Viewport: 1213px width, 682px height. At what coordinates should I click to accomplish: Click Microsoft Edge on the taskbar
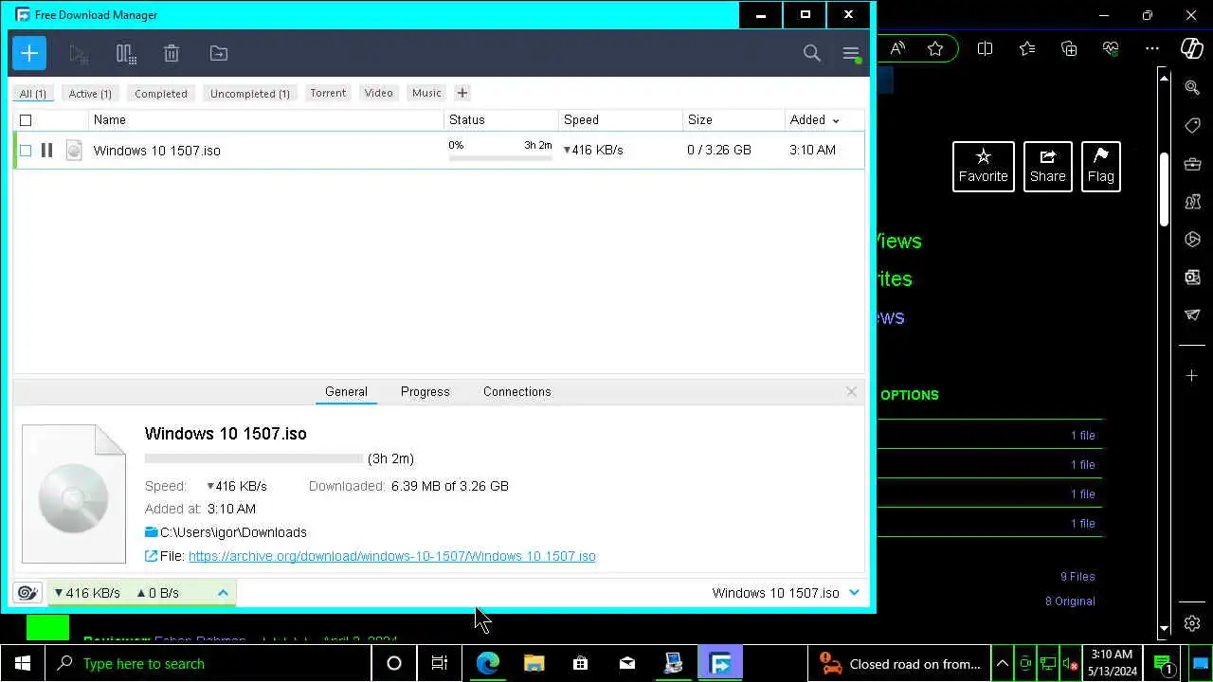[487, 664]
